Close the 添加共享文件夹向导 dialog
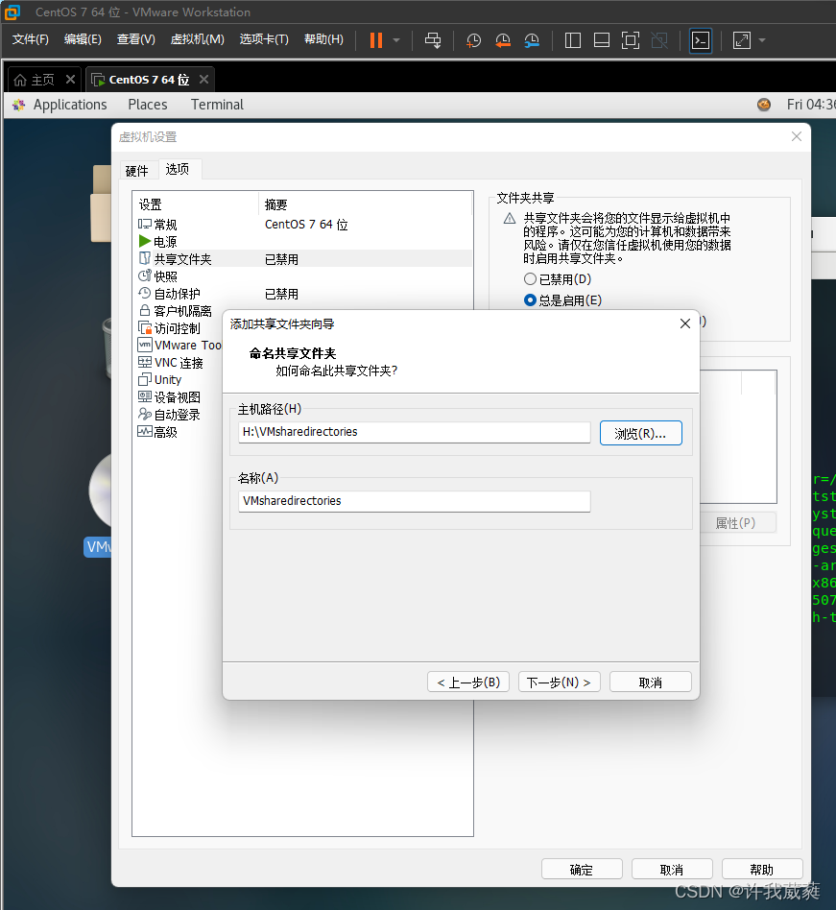This screenshot has height=910, width=836. (685, 323)
